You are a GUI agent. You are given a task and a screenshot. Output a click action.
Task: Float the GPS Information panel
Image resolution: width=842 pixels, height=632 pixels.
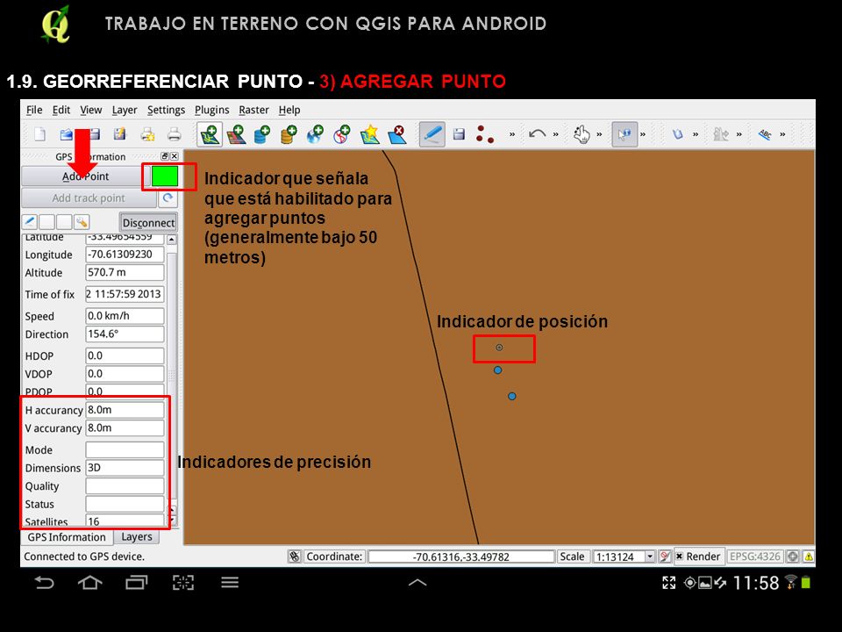(x=165, y=156)
